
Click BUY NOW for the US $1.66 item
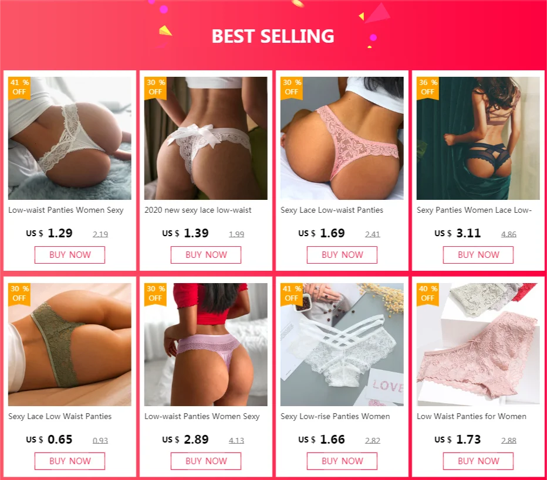click(x=342, y=461)
